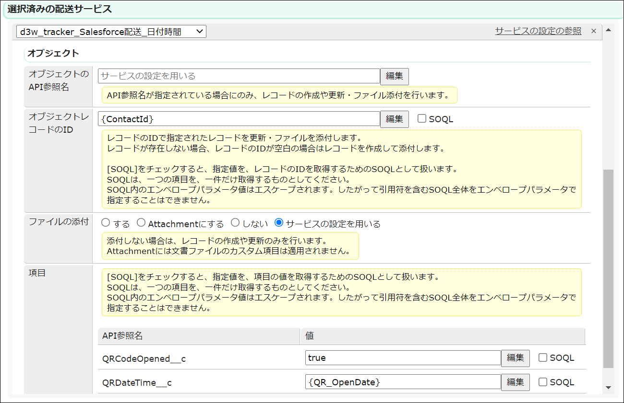Image resolution: width=624 pixels, height=403 pixels.
Task: Select the Attachmentにする radio option
Action: (x=141, y=223)
